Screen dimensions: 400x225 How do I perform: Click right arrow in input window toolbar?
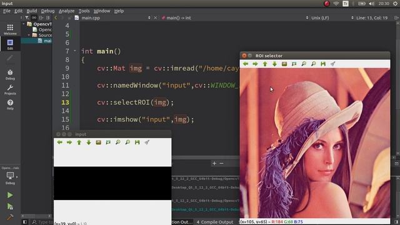(69, 142)
